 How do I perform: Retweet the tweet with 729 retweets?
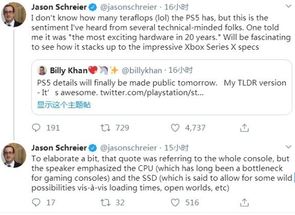point(105,128)
